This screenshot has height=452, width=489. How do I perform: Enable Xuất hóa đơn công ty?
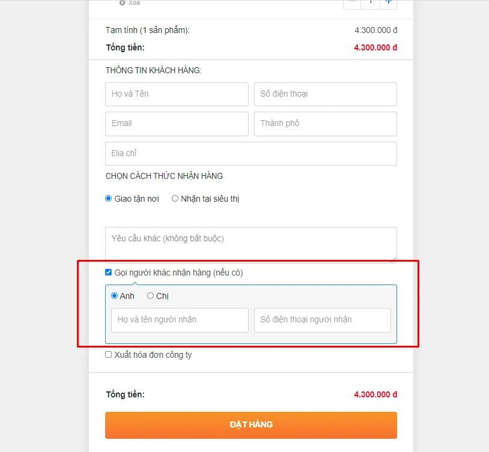[x=109, y=355]
